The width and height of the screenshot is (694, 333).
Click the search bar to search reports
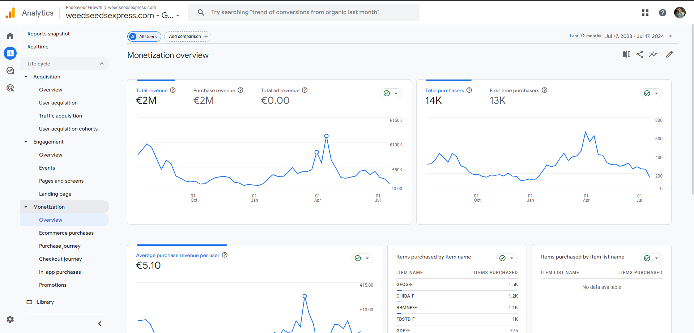(304, 12)
